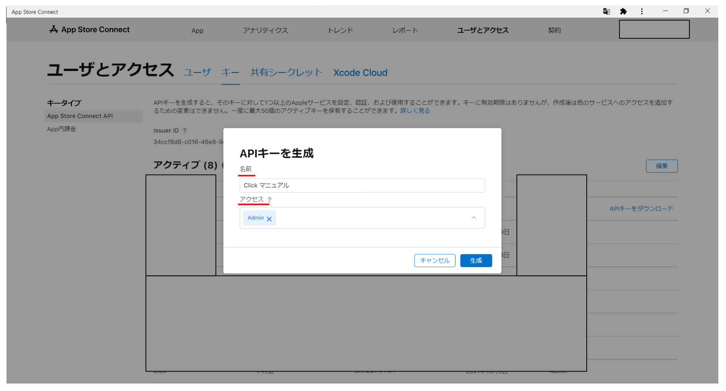Open the トレンド menu item
Image resolution: width=726 pixels, height=391 pixels.
pos(340,30)
